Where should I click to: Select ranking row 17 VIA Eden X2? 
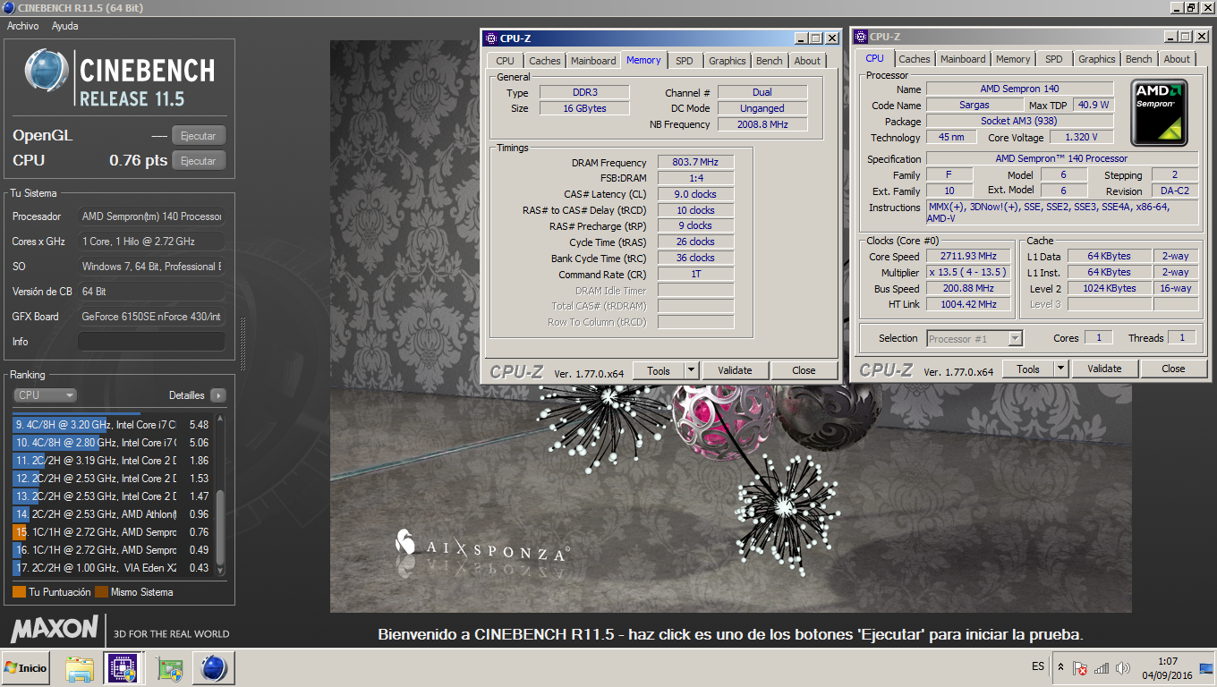(x=112, y=568)
